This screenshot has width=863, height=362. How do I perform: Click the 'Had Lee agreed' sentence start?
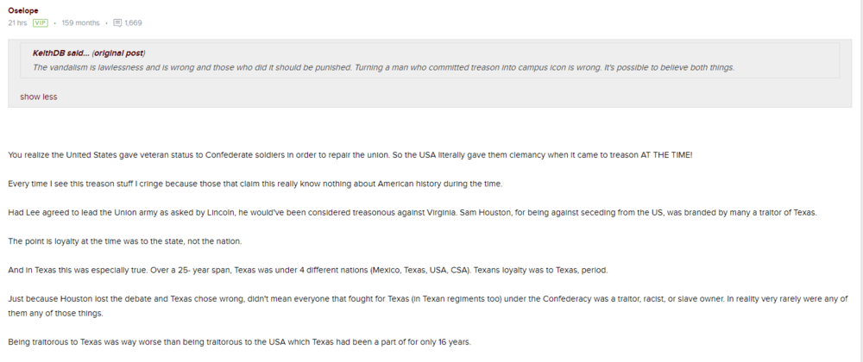tap(35, 212)
